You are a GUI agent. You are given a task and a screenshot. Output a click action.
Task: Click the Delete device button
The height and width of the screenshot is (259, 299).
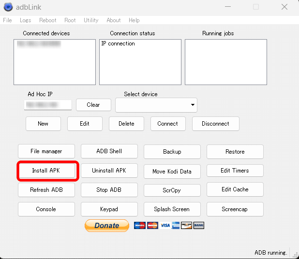[x=126, y=124]
